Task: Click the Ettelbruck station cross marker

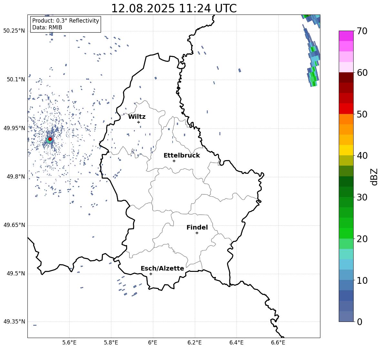Action: [x=174, y=161]
